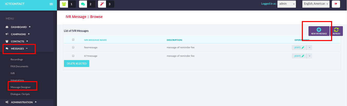Collapse the Messages menu minus sign
Viewport: 347px width, 106px height.
click(27, 48)
